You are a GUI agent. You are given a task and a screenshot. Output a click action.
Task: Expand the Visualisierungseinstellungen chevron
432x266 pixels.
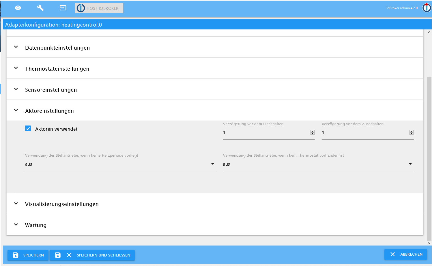pyautogui.click(x=16, y=204)
